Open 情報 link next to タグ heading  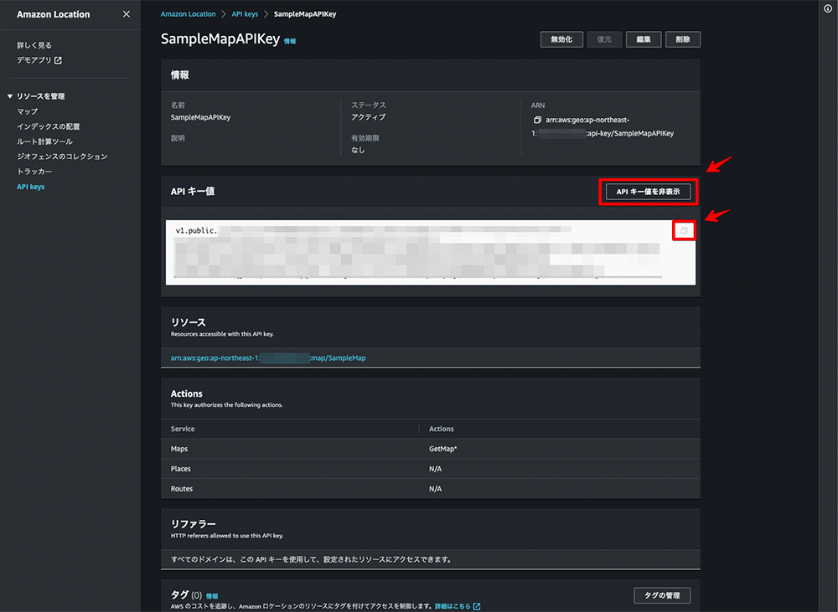tap(212, 596)
